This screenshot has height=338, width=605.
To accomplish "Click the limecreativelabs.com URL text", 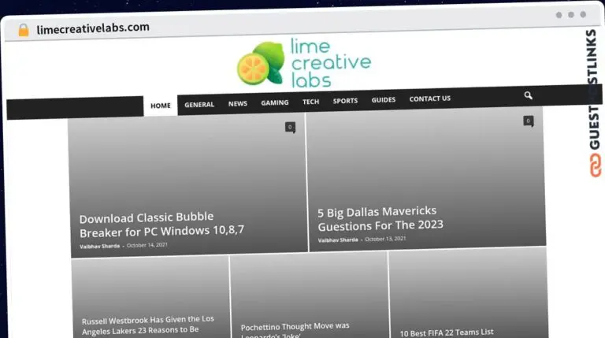I will (93, 28).
